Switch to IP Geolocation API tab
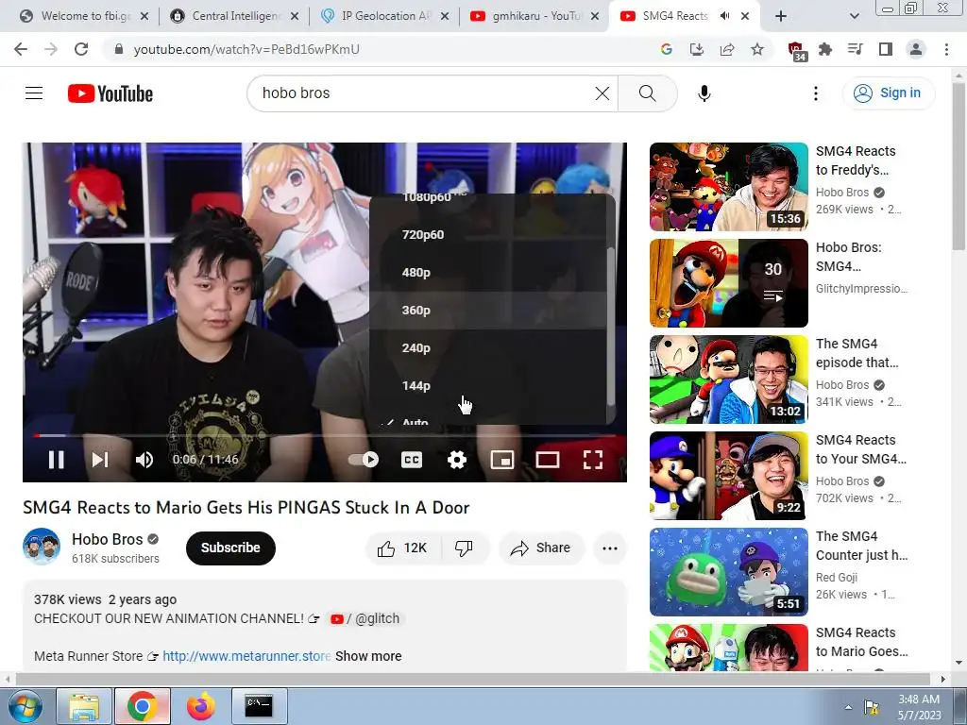967x725 pixels. [x=385, y=16]
